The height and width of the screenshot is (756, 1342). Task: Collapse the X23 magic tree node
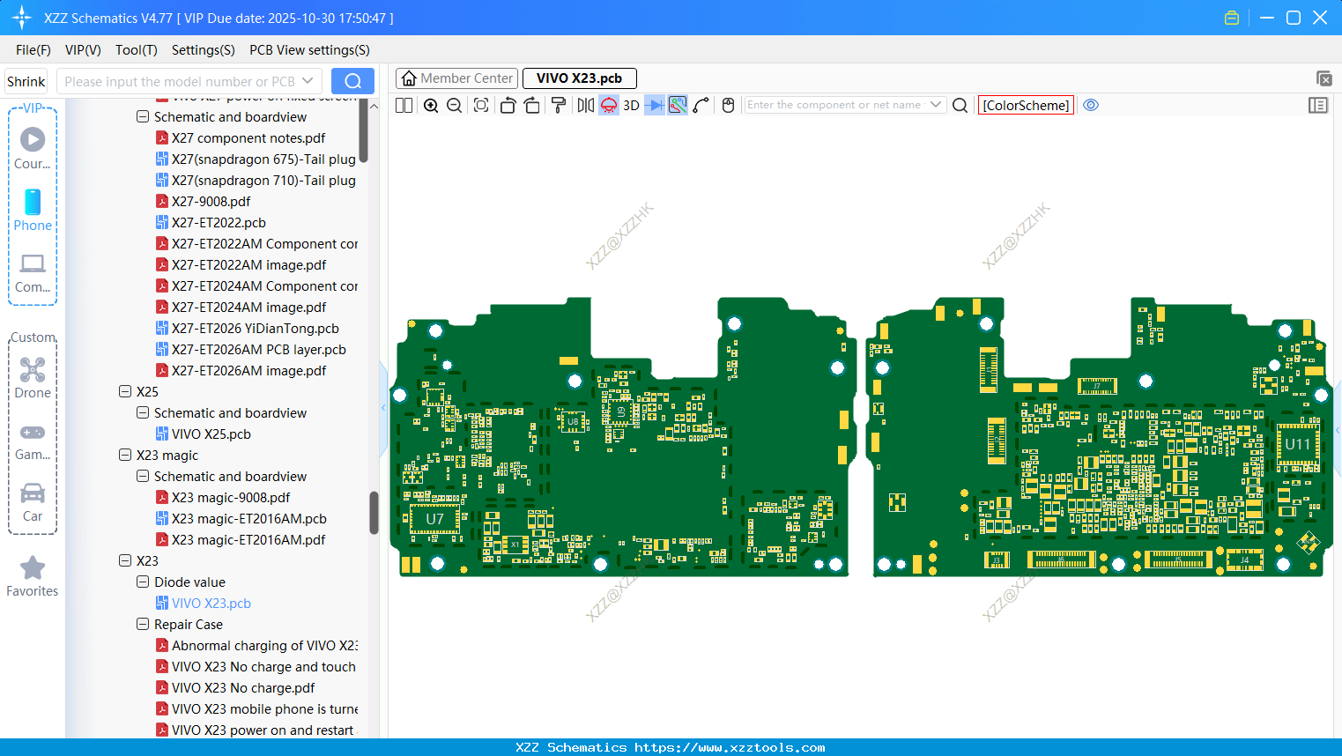click(x=125, y=456)
